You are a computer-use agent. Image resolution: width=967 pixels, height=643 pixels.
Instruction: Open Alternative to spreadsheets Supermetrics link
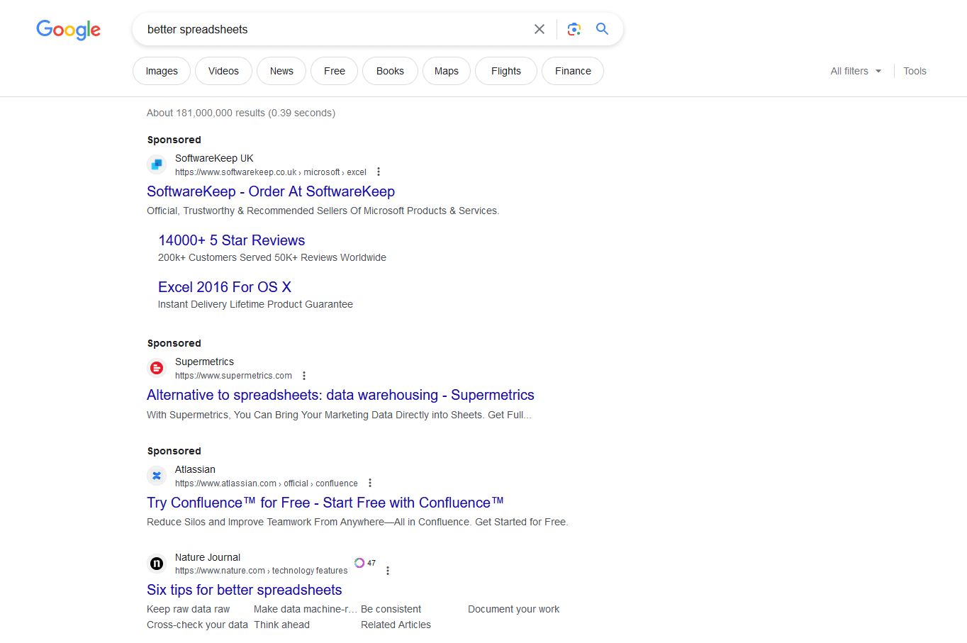click(340, 395)
